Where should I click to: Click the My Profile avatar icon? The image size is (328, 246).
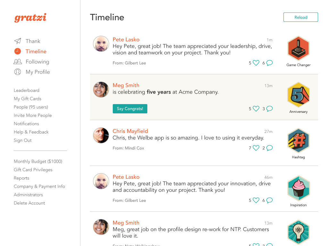pyautogui.click(x=18, y=72)
